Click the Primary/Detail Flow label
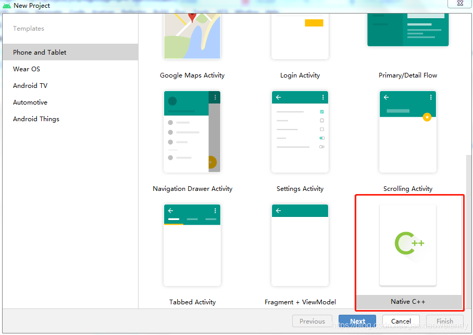Viewport: 473px width, 335px height. click(x=408, y=75)
